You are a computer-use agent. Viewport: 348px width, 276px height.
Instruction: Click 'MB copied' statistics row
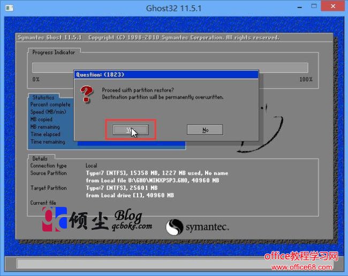coord(41,120)
